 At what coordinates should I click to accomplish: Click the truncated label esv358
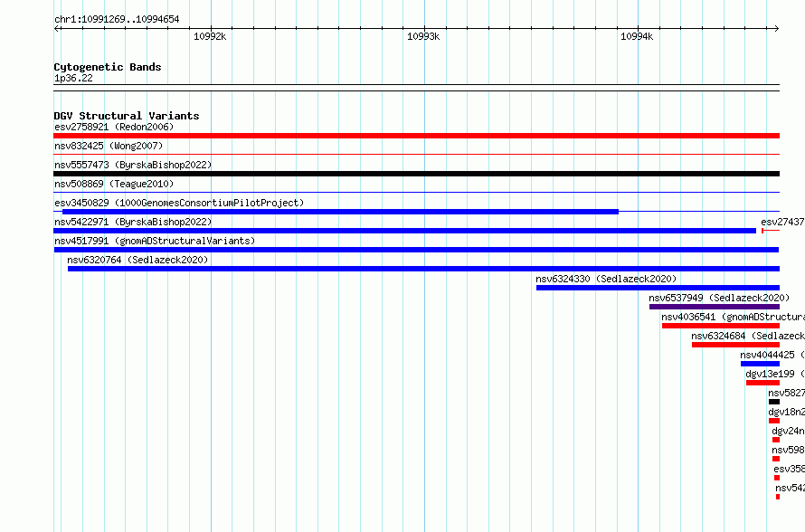(790, 469)
